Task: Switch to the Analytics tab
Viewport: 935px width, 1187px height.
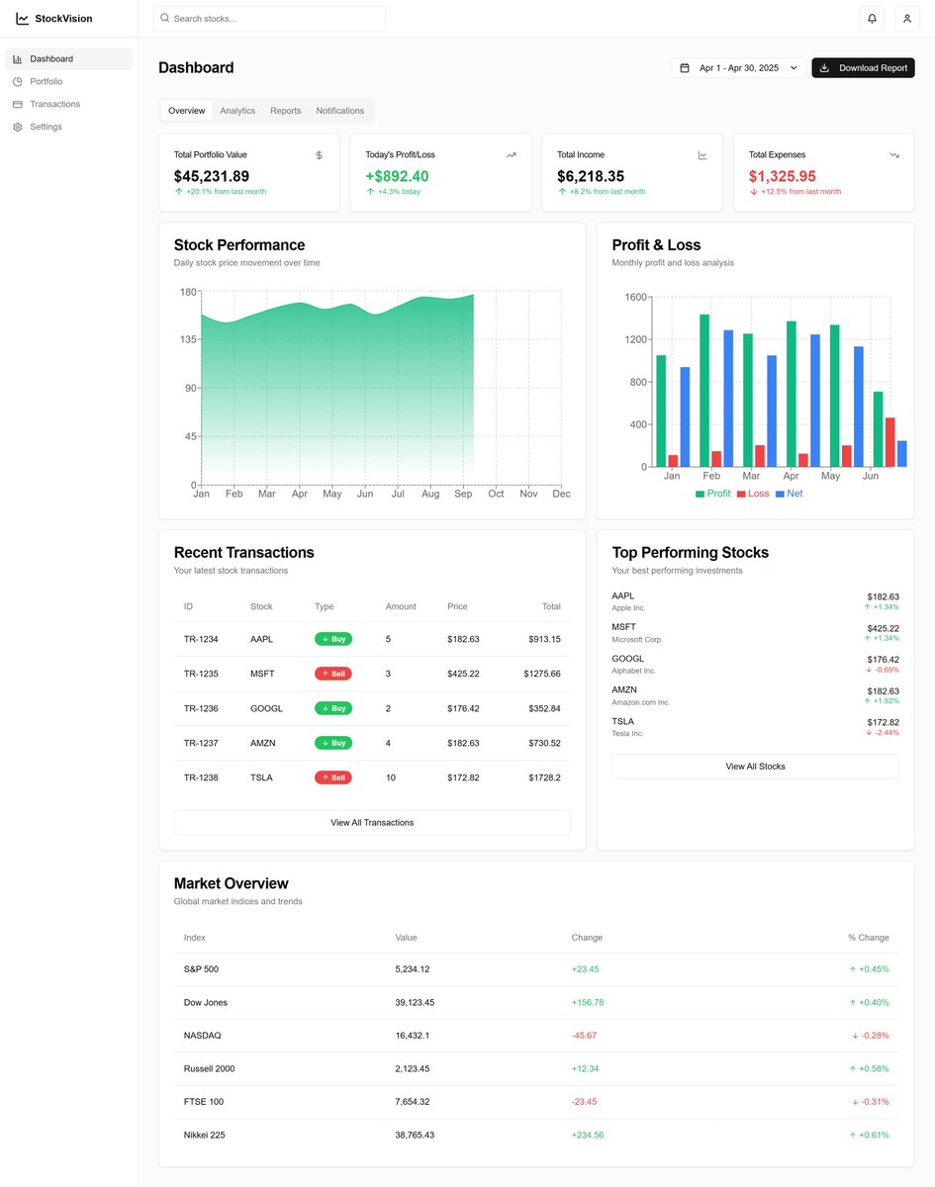Action: (237, 111)
